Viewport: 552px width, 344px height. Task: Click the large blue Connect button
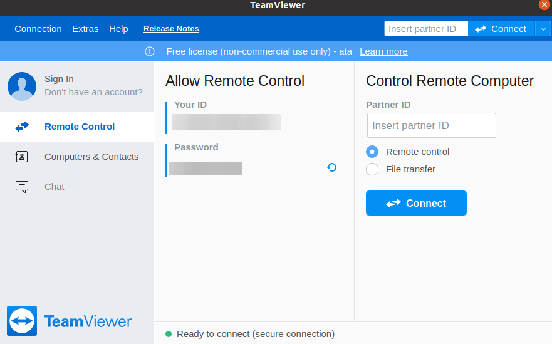pos(416,203)
